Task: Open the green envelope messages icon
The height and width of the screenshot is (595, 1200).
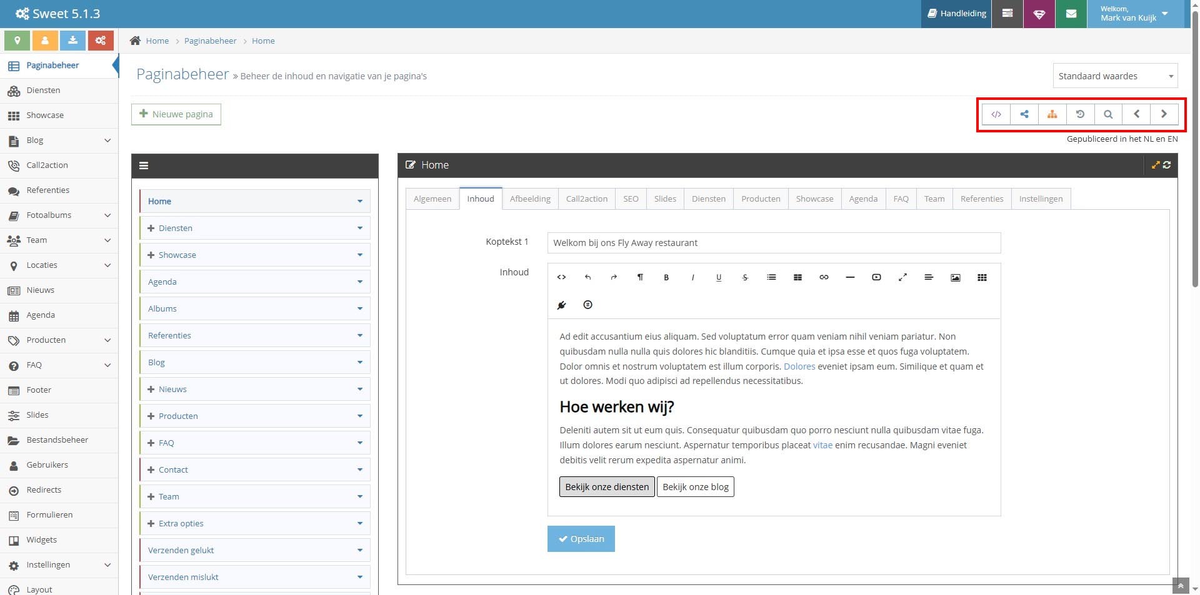Action: [1071, 14]
